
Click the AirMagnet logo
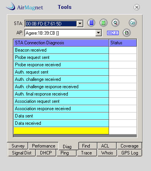tap(24, 7)
